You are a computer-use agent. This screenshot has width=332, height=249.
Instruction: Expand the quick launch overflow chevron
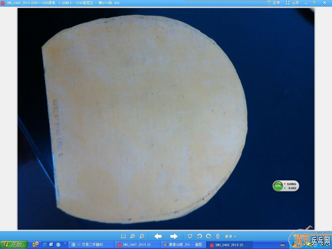coord(65,243)
